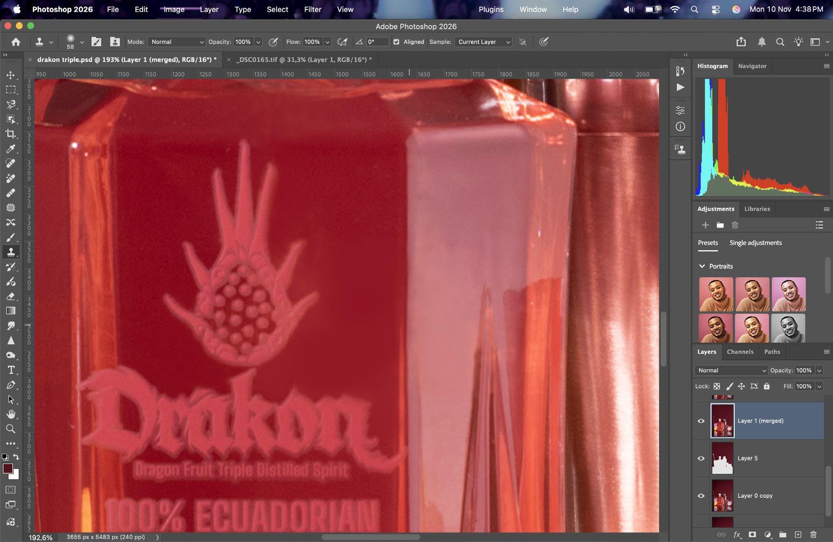Open the Flow slider dropdown
Viewport: 833px width, 542px height.
click(327, 42)
